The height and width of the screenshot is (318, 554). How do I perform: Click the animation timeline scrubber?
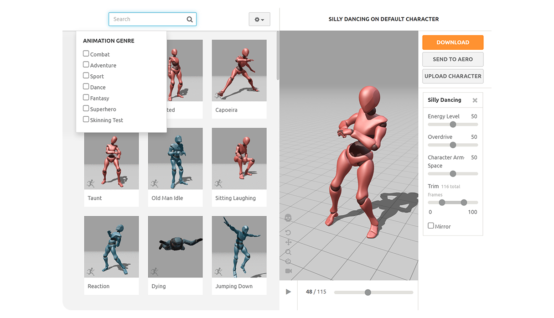368,292
